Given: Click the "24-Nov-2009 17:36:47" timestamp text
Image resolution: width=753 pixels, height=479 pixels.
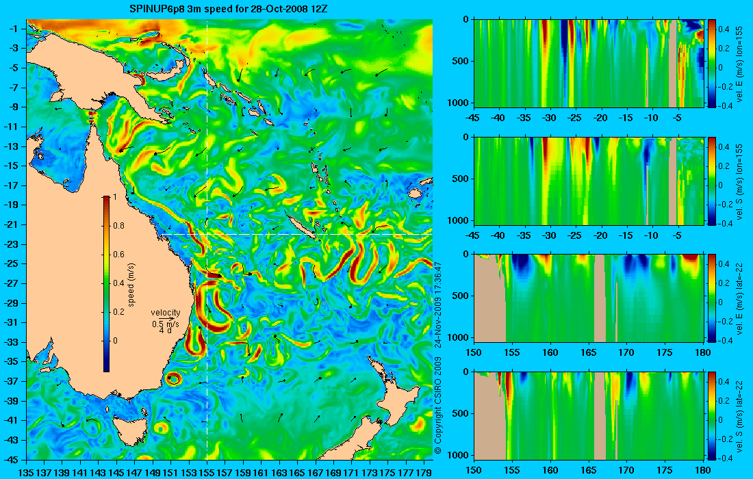Looking at the screenshot, I should pyautogui.click(x=437, y=305).
